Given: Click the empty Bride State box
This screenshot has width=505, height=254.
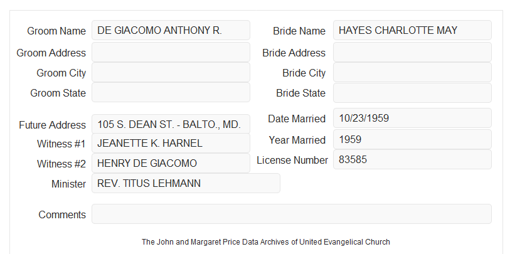Looking at the screenshot, I should click(x=412, y=93).
